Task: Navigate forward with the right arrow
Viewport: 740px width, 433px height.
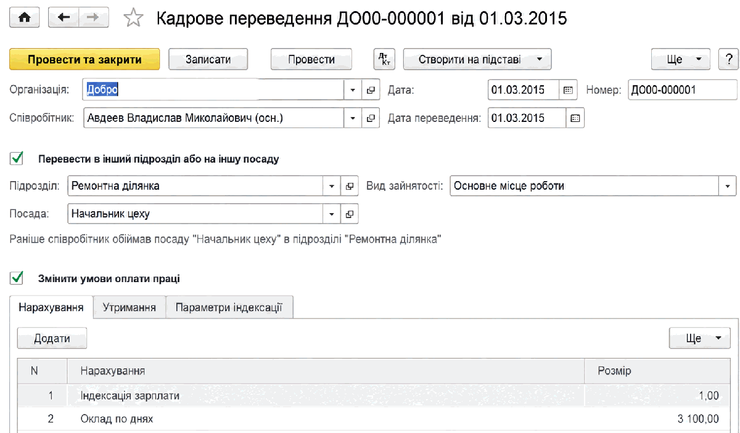Action: click(93, 18)
